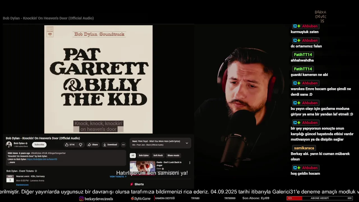Open the three-dot more actions menu
Viewport: 359px width, 202px height.
click(x=123, y=145)
